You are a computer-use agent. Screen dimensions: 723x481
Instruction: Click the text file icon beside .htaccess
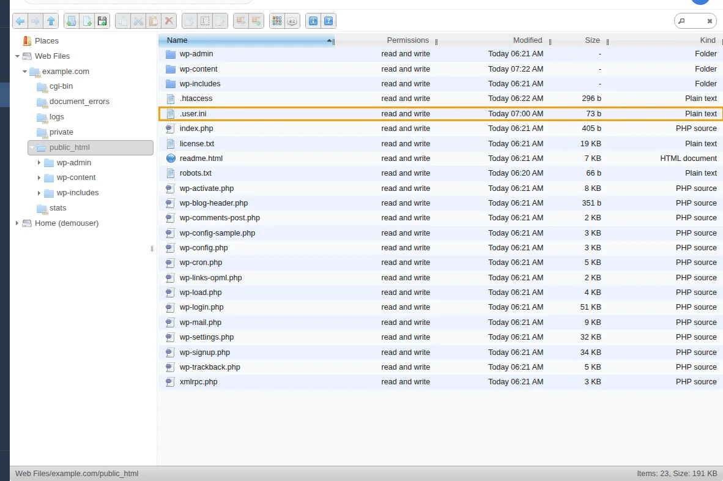tap(171, 99)
